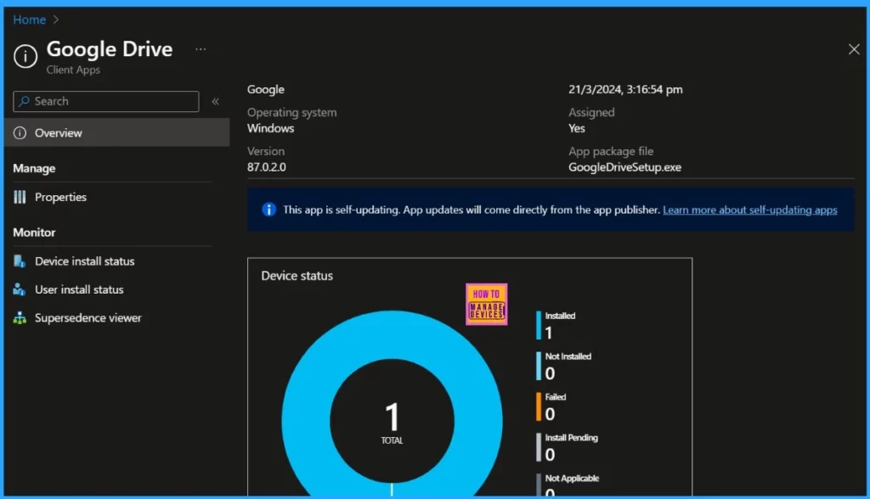Click the blue info icon in banner
This screenshot has height=499, width=870.
coord(268,210)
